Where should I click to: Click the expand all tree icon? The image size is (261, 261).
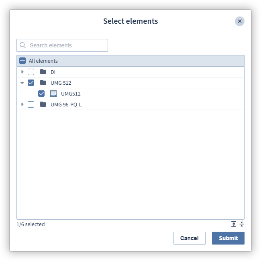point(234,224)
